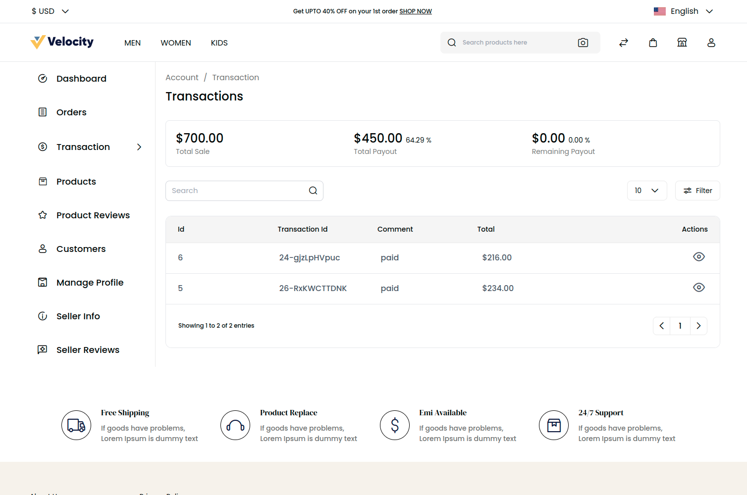This screenshot has width=747, height=495.
Task: Click the Orders list icon
Action: (x=43, y=112)
